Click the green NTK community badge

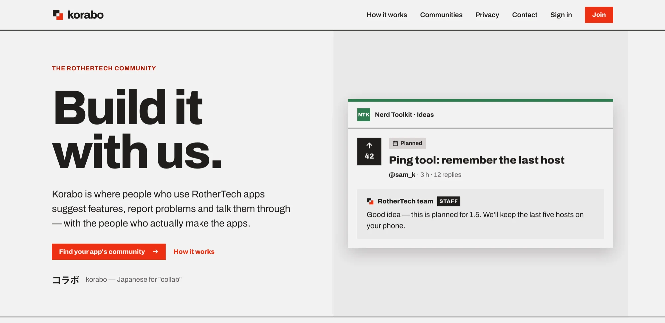coord(364,115)
